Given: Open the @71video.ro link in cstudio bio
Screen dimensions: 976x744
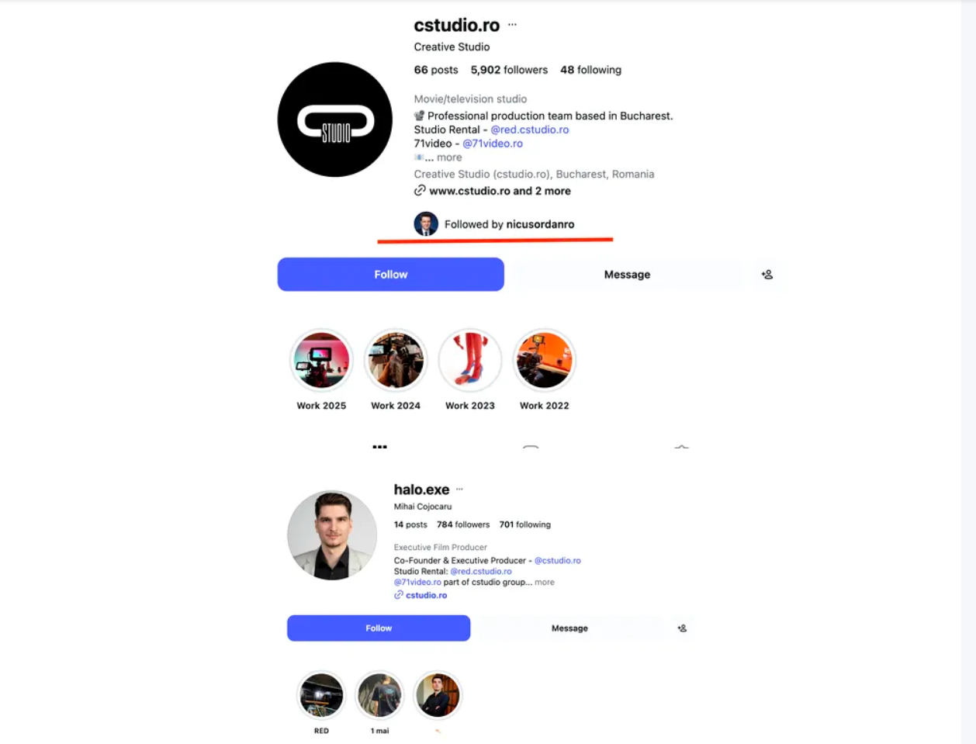Looking at the screenshot, I should (x=493, y=144).
